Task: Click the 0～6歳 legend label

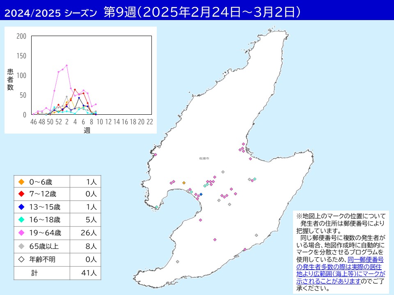Action: click(41, 182)
